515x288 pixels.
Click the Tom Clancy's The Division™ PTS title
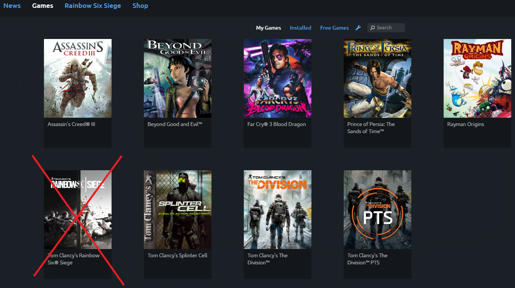(x=367, y=259)
